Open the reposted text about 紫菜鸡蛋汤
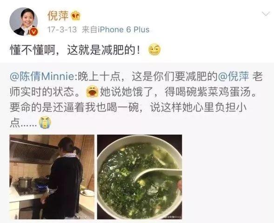Viewport: 274px width, 223px height. (136, 99)
